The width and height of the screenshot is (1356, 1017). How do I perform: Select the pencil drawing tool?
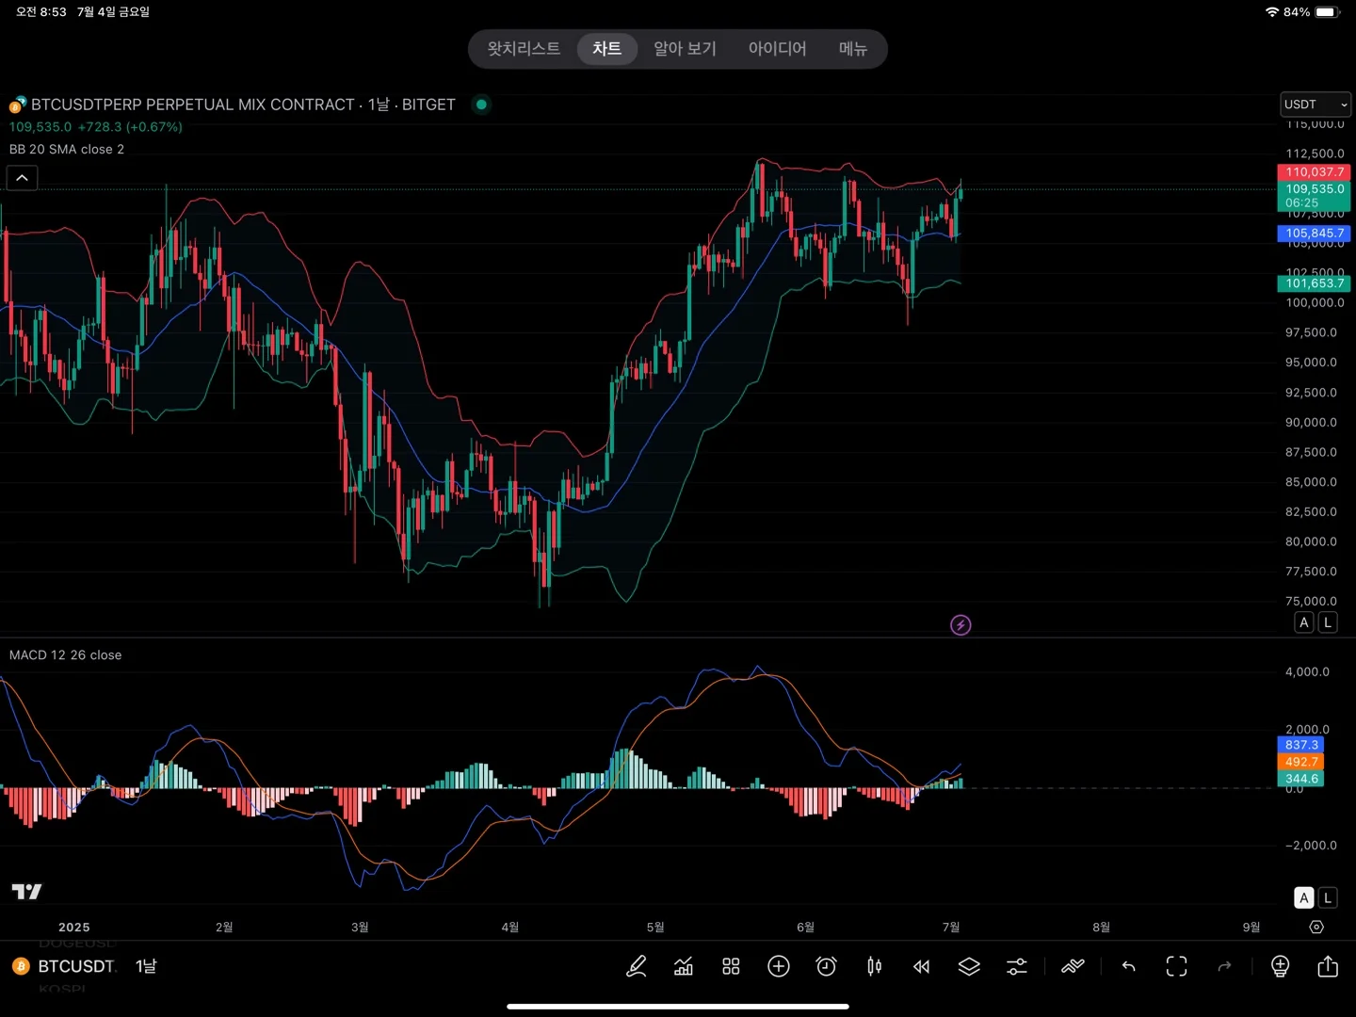[637, 966]
